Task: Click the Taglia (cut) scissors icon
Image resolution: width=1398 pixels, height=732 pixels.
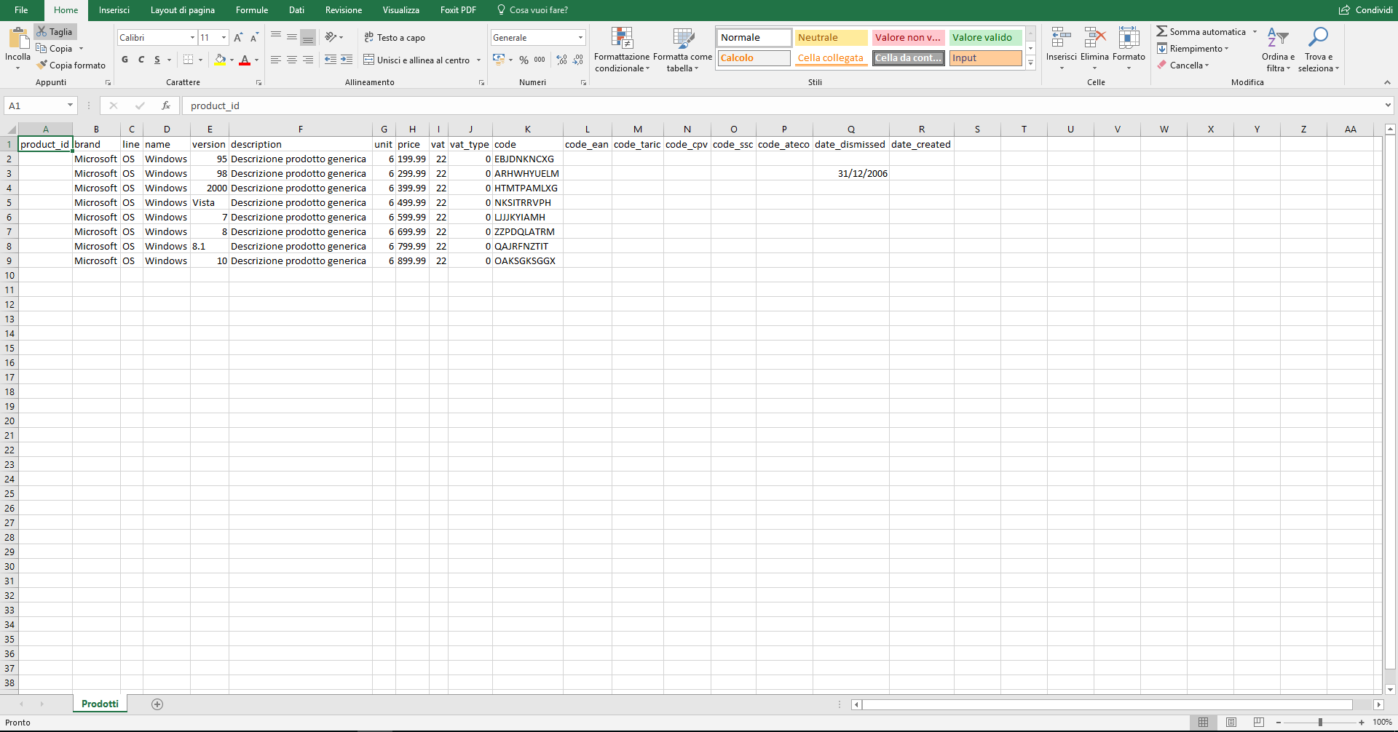Action: coord(42,32)
